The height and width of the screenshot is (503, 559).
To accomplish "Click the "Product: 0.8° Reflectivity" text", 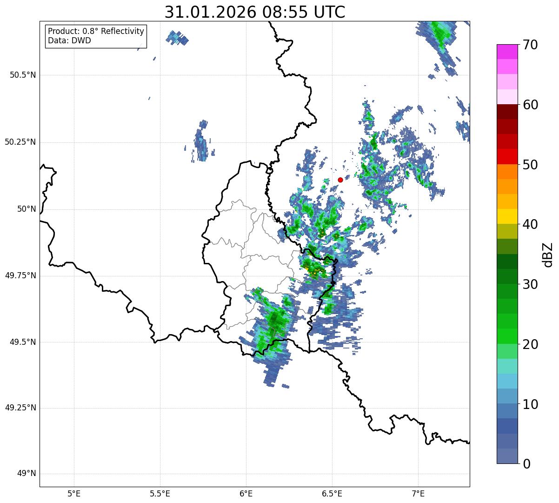I will click(x=96, y=31).
